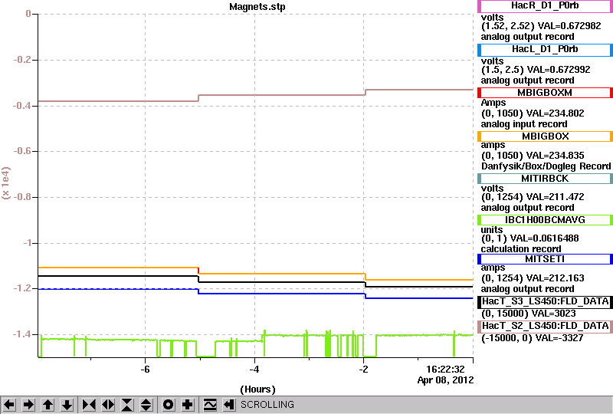The height and width of the screenshot is (414, 613).
Task: Pan the graph down with the down arrow
Action: point(67,405)
